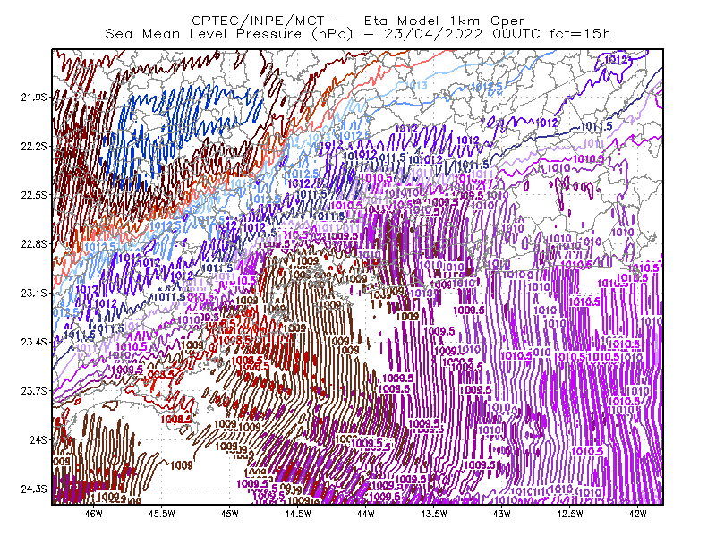Click the 24.3S latitude axis label
The image size is (716, 553).
pyautogui.click(x=34, y=489)
